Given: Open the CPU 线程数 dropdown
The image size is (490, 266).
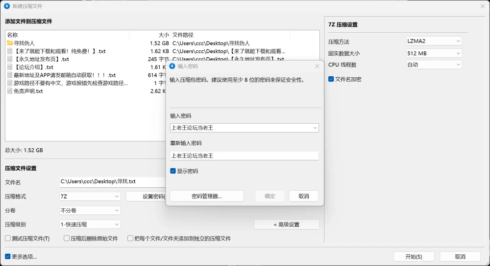Looking at the screenshot, I should point(434,65).
